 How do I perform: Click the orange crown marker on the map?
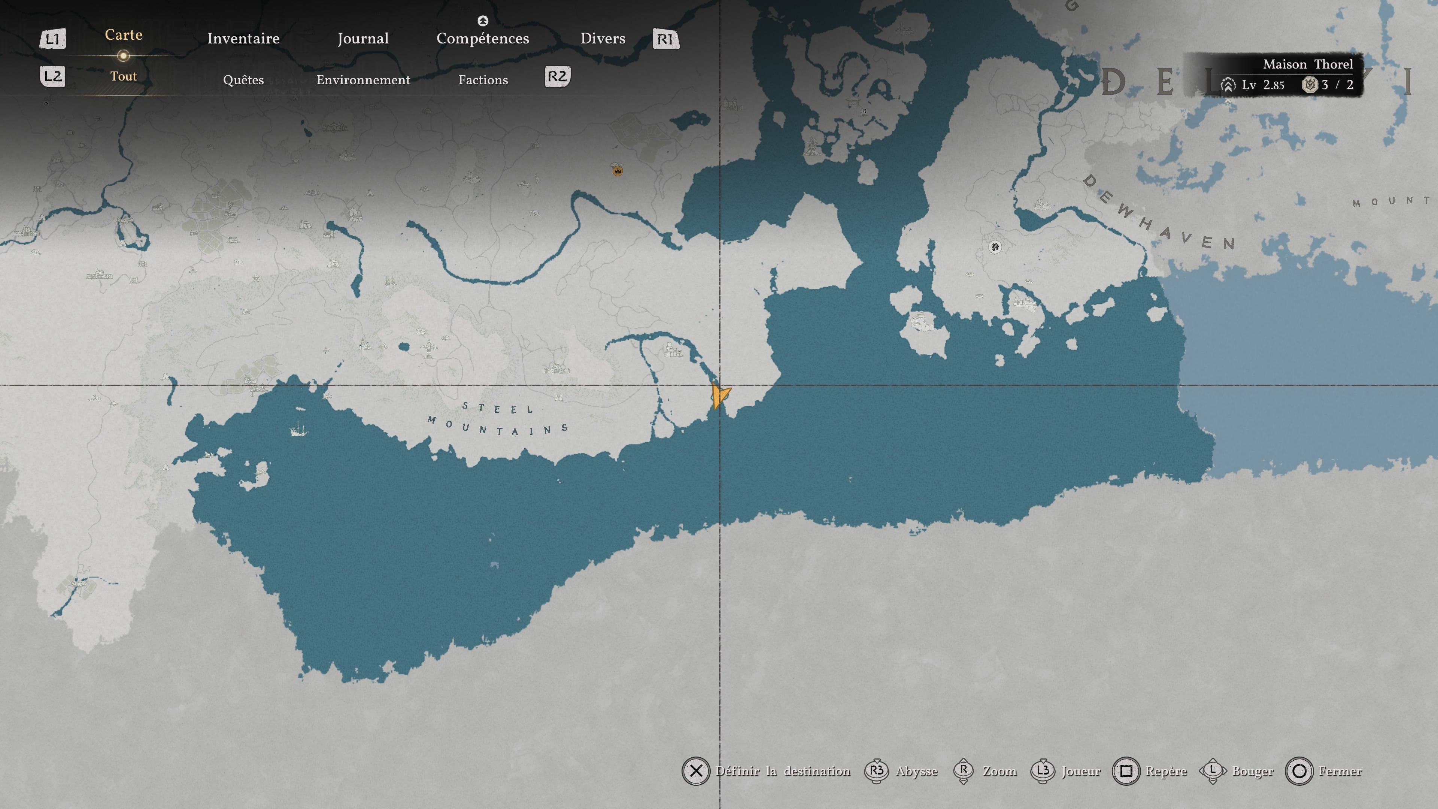click(x=618, y=171)
